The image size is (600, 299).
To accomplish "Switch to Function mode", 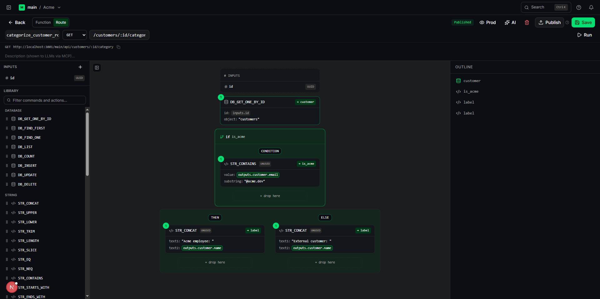I will [x=43, y=22].
